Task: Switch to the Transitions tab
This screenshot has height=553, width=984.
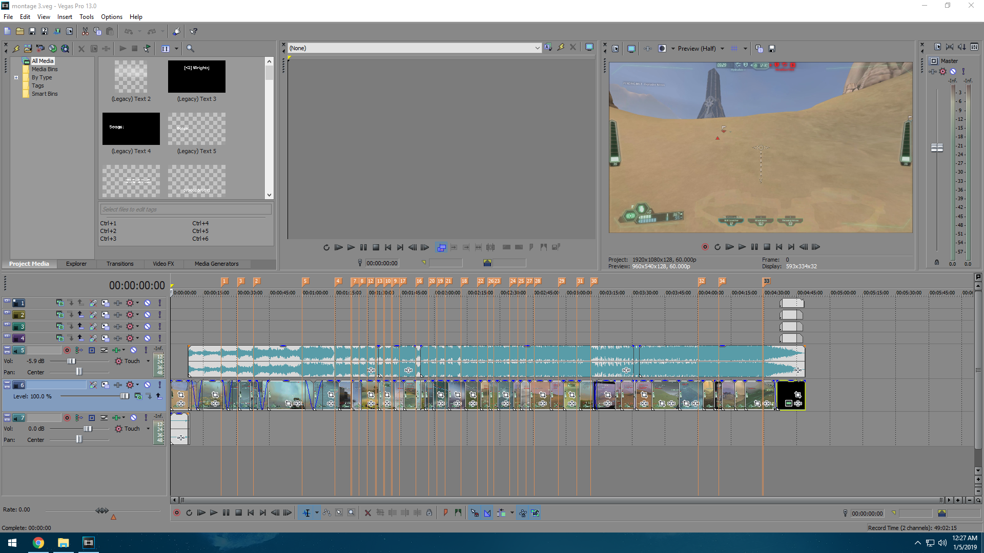Action: [x=120, y=264]
